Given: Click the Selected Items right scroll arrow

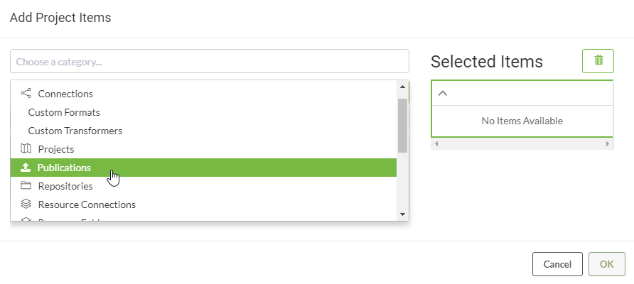Looking at the screenshot, I should (x=607, y=144).
